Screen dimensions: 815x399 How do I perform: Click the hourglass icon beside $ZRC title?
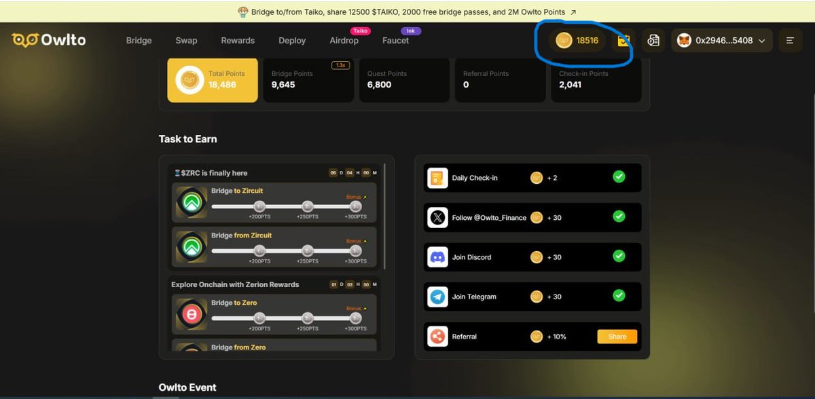pyautogui.click(x=177, y=173)
